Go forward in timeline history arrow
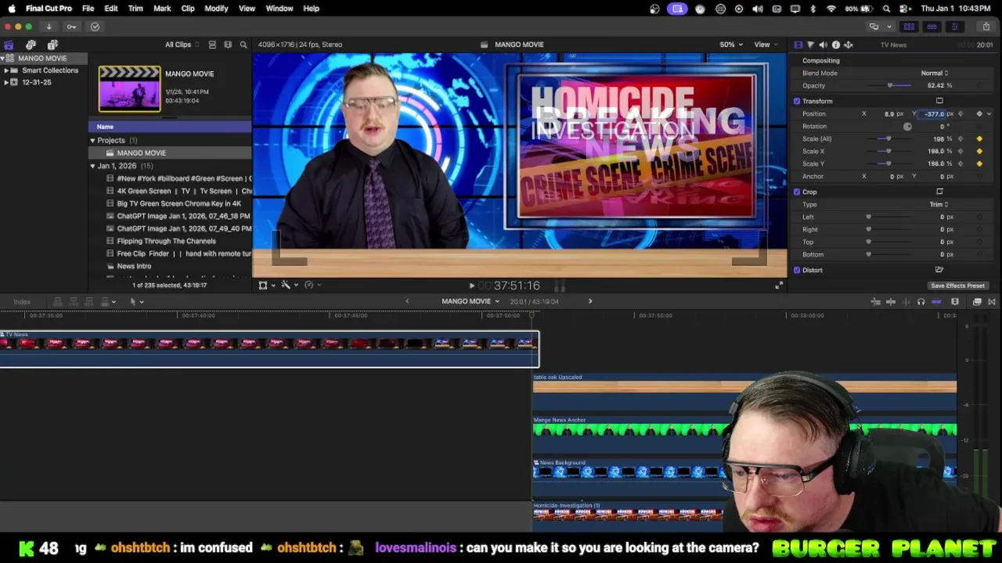The width and height of the screenshot is (1002, 563). point(590,302)
